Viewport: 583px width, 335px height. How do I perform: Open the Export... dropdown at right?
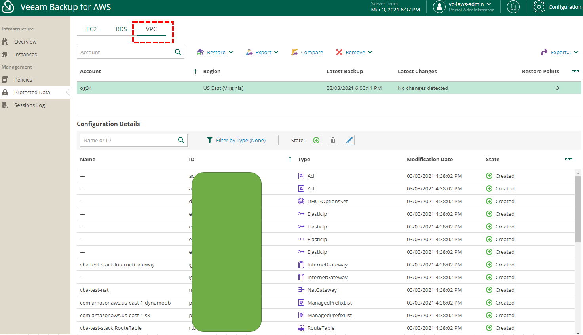pos(559,52)
